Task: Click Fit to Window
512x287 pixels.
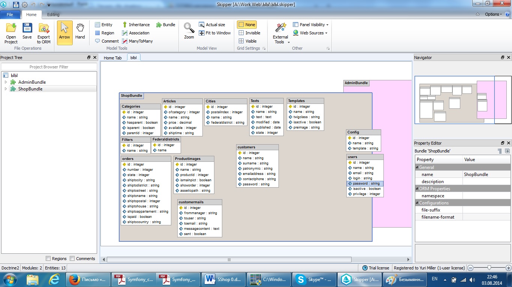Action: tap(215, 33)
